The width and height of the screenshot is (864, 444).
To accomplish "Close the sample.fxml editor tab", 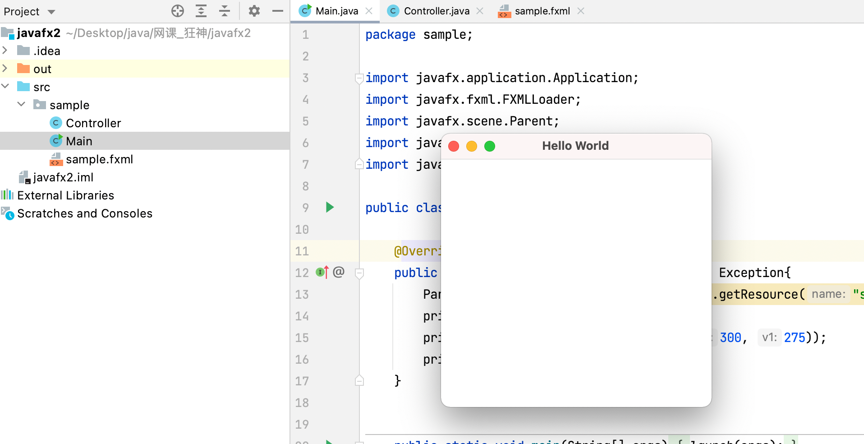I will click(x=581, y=11).
